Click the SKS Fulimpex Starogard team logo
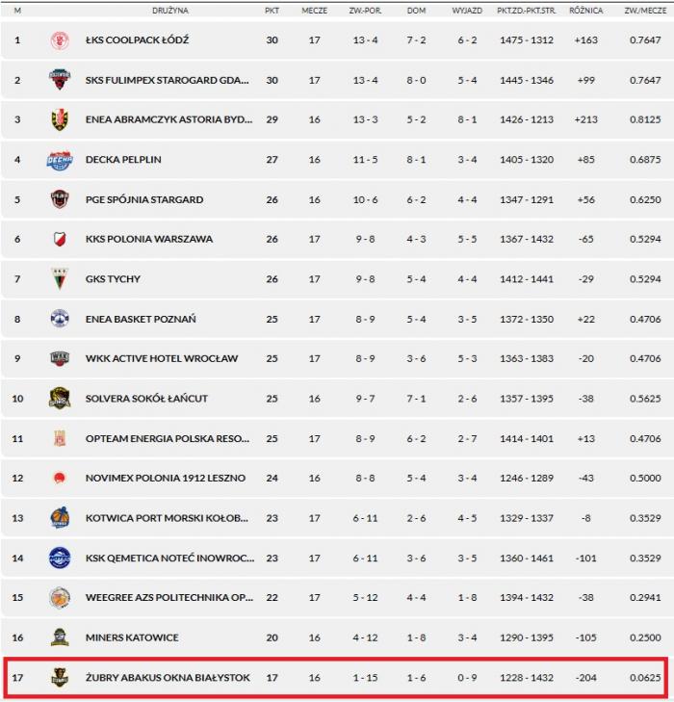 [x=60, y=80]
